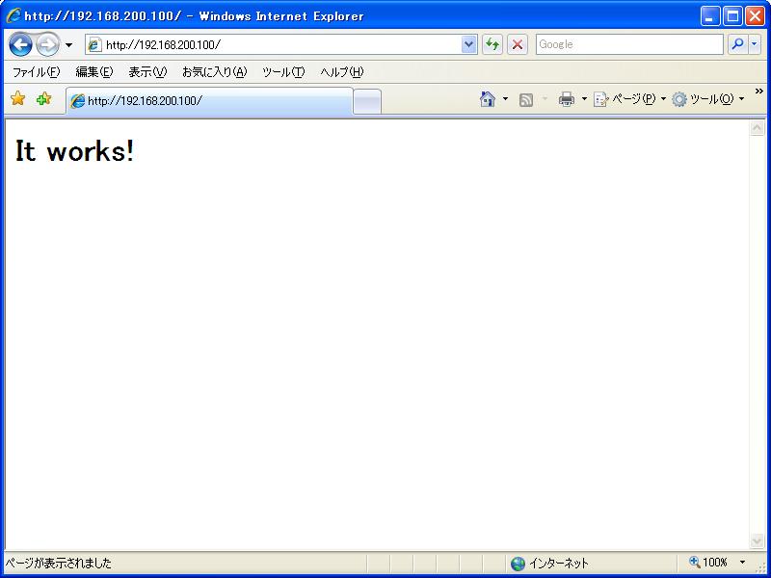
Task: Stop loading with the red X icon
Action: click(518, 44)
